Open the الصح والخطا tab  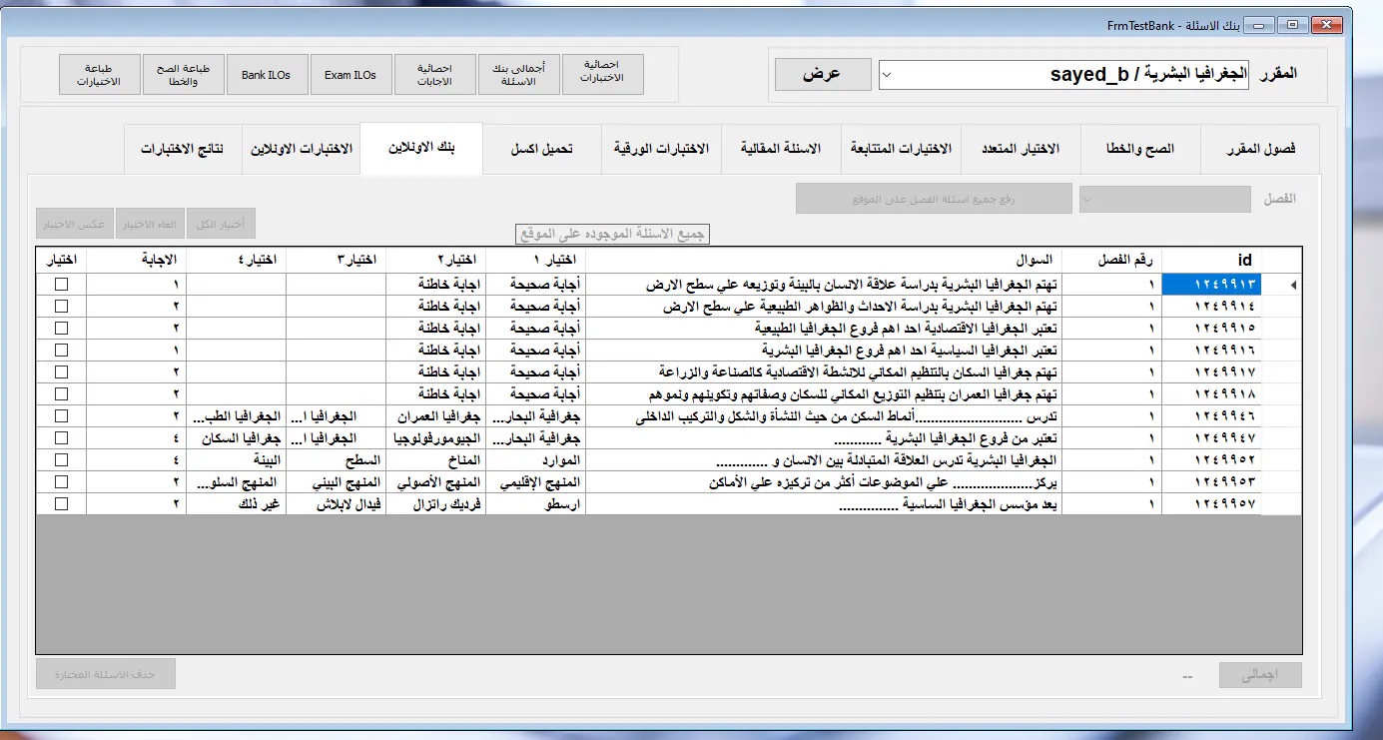1140,150
